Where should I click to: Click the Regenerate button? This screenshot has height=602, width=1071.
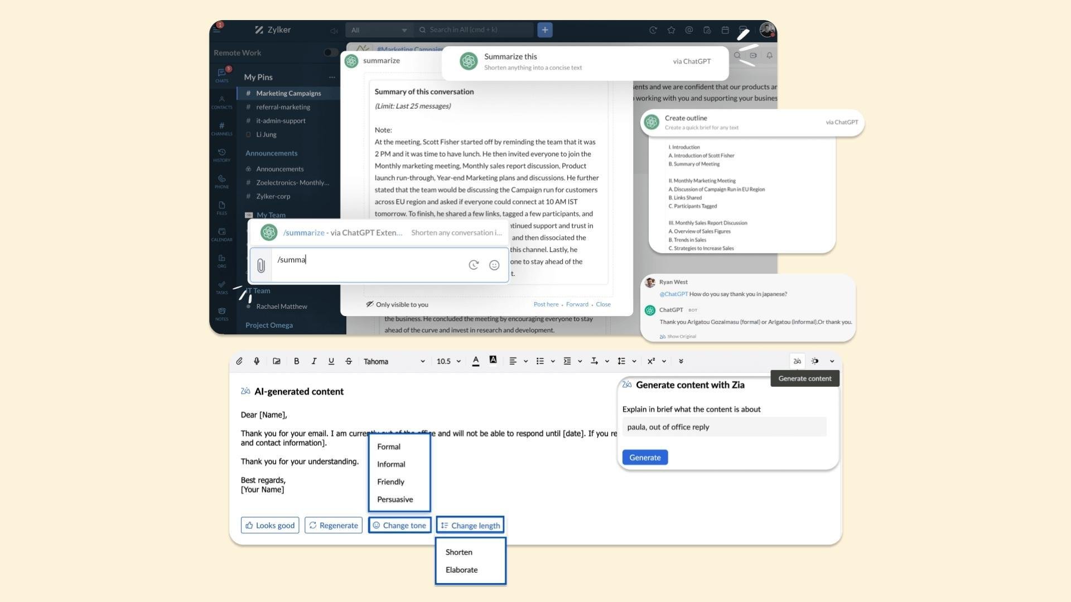334,525
